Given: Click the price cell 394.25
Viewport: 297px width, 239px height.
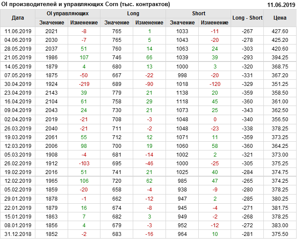Looking at the screenshot, I should (280, 58).
